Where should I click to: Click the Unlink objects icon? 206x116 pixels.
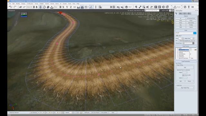(24, 7)
